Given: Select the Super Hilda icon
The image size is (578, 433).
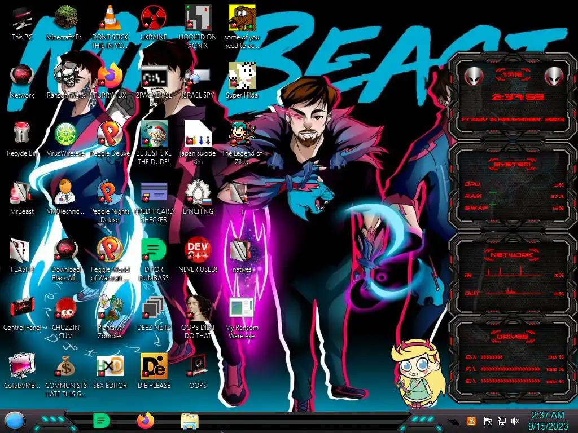Looking at the screenshot, I should pos(242,76).
